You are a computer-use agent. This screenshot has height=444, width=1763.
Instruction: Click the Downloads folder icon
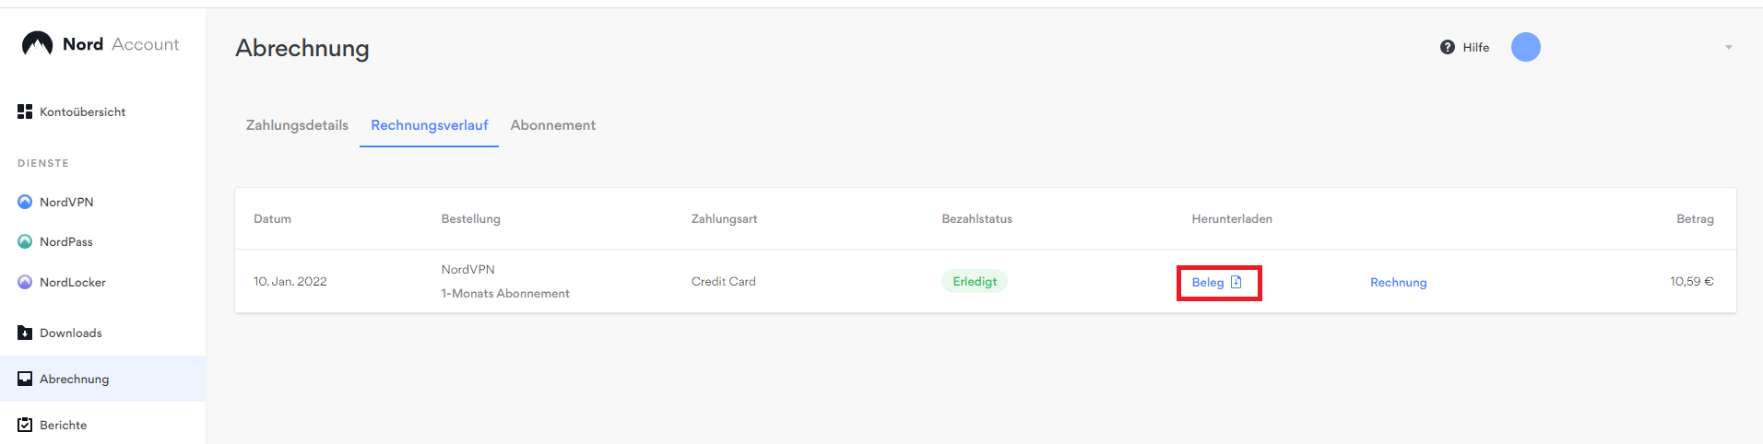click(25, 333)
